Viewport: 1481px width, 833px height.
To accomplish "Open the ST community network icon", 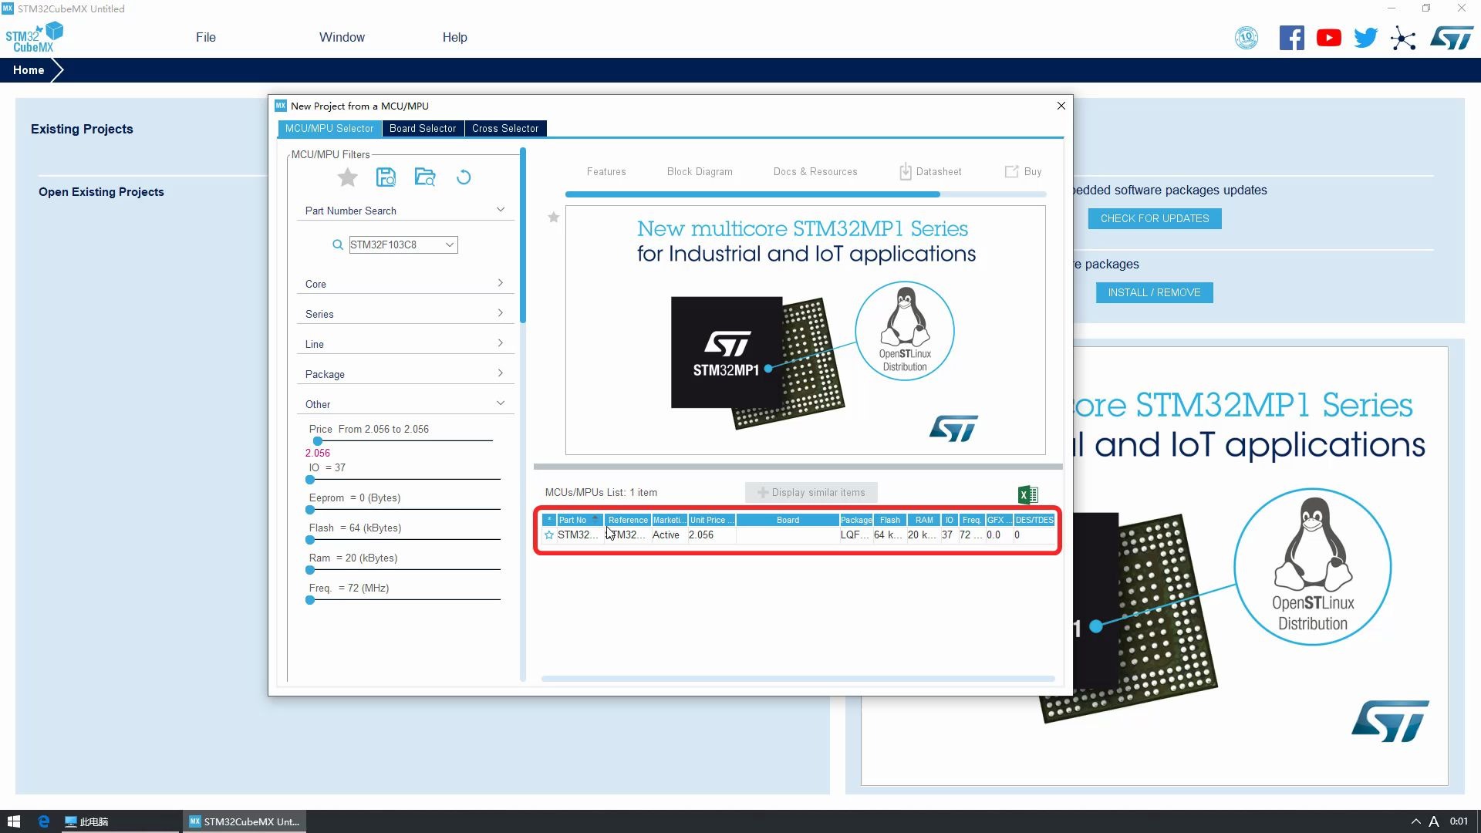I will click(1403, 38).
